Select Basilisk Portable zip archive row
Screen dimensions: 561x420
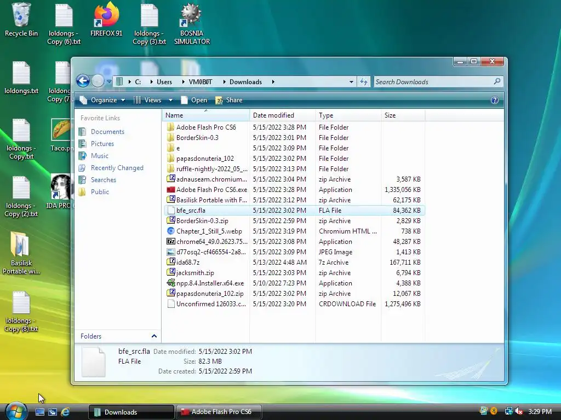tap(294, 200)
